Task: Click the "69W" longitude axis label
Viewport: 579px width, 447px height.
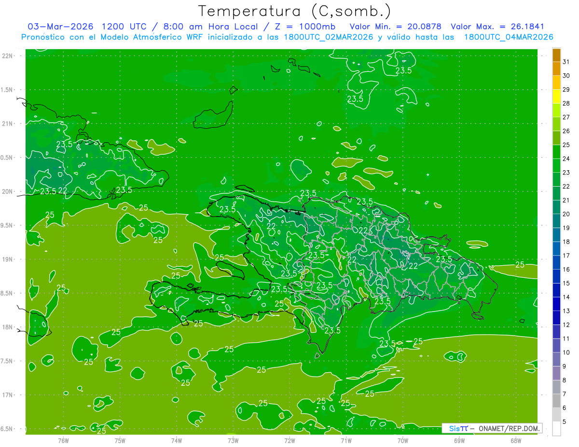Action: (x=459, y=440)
